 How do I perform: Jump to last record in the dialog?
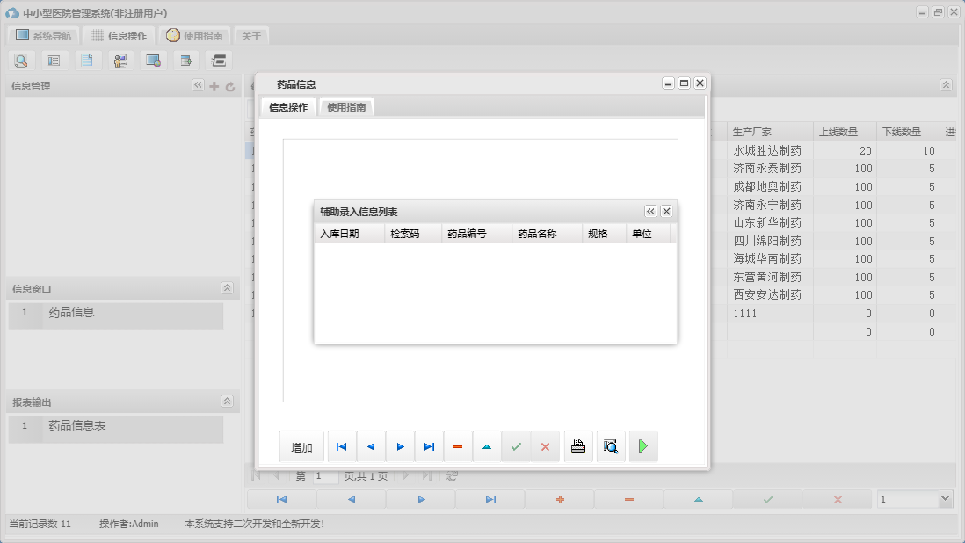coord(429,446)
